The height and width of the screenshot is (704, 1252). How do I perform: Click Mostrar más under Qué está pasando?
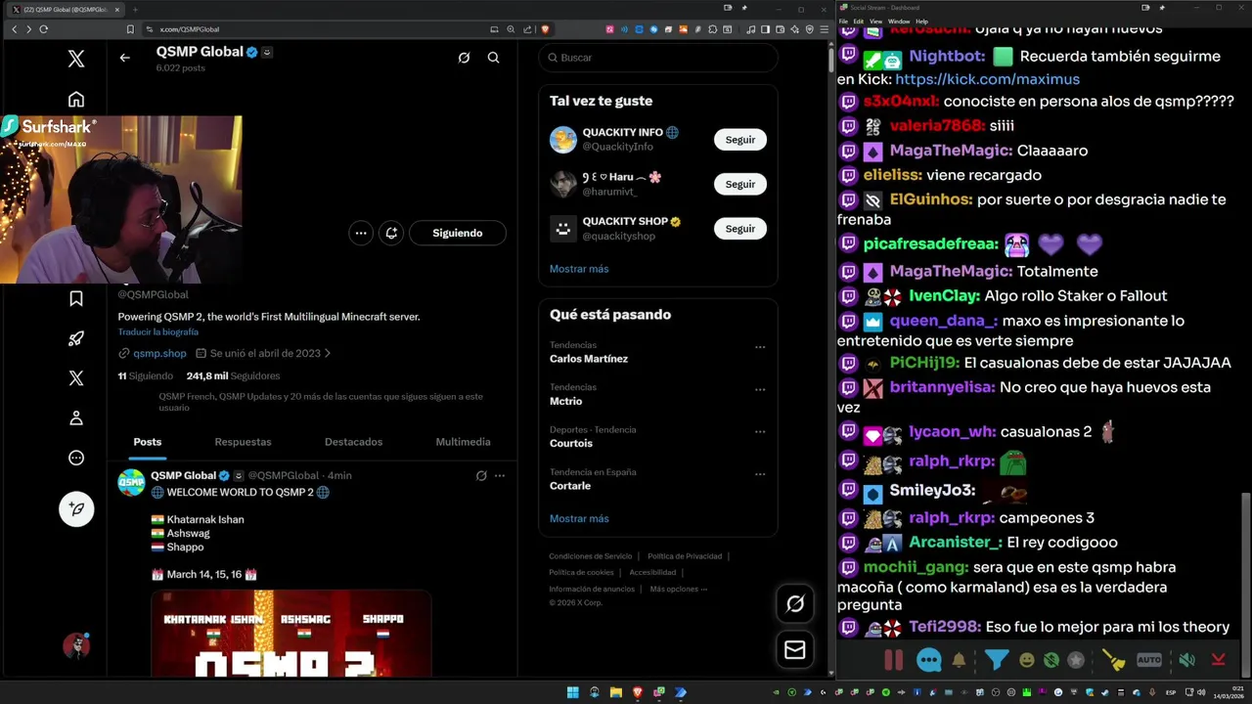click(579, 518)
